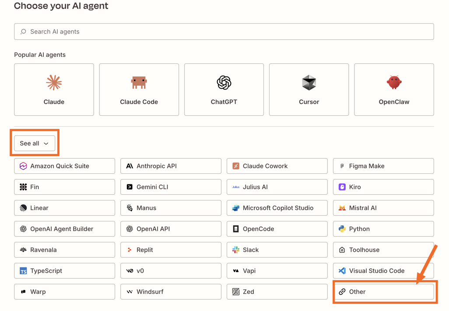
Task: Select the Claude card label
Action: tap(54, 102)
